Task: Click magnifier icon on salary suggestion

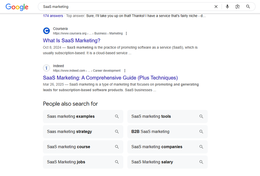Action: point(201,162)
